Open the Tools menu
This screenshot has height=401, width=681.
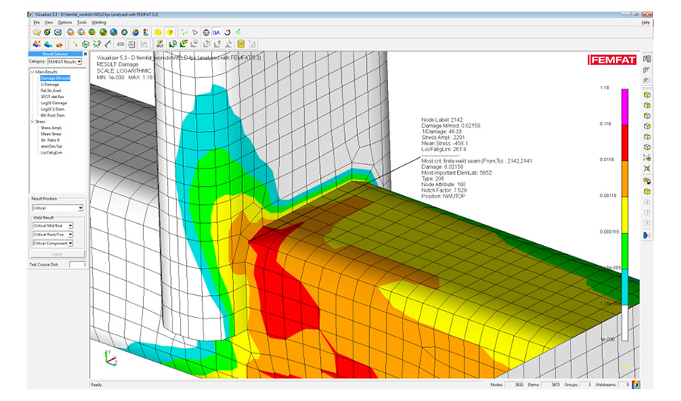pyautogui.click(x=82, y=22)
